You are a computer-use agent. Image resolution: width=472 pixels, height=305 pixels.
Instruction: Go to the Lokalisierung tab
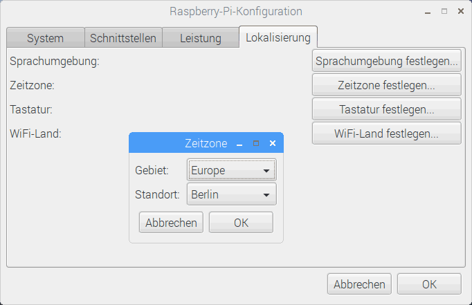[278, 37]
